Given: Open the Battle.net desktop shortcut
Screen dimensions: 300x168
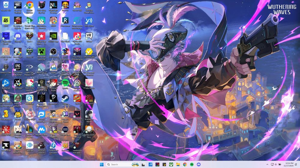Looking at the screenshot, I should point(6,84).
